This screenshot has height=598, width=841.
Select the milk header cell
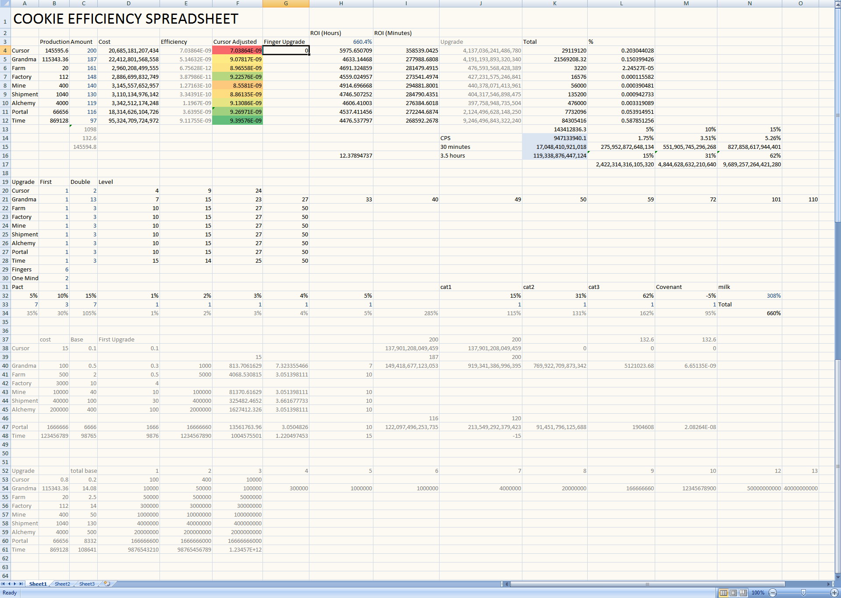pyautogui.click(x=750, y=287)
